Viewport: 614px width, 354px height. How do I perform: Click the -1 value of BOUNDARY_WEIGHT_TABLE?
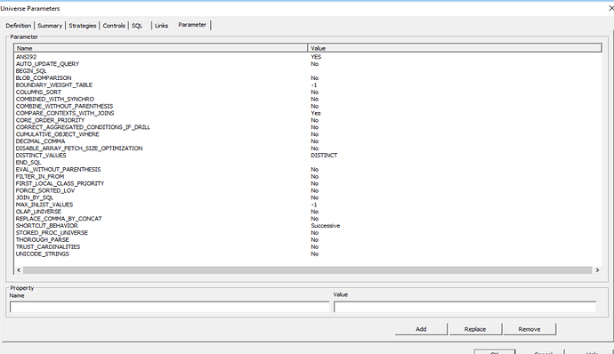coord(314,85)
